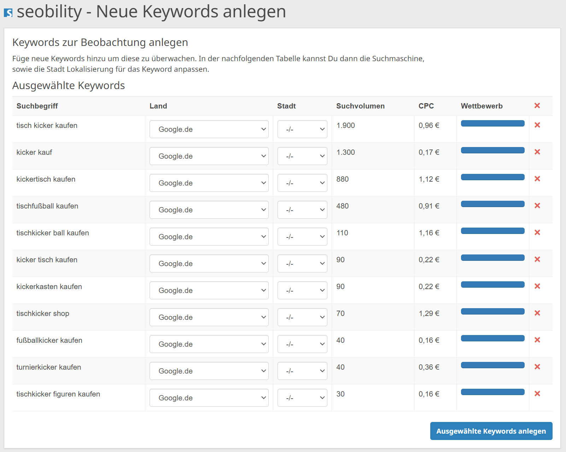Open Stadt dropdown for 'kickertisch kaufen'
Screen dimensions: 566x452
(302, 183)
